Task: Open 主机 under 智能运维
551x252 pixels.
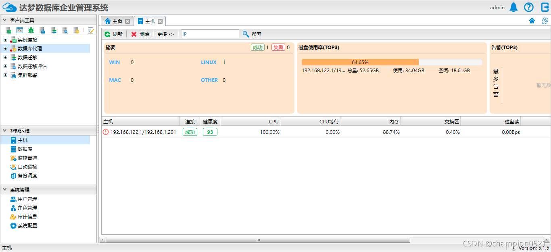Action: pos(23,140)
